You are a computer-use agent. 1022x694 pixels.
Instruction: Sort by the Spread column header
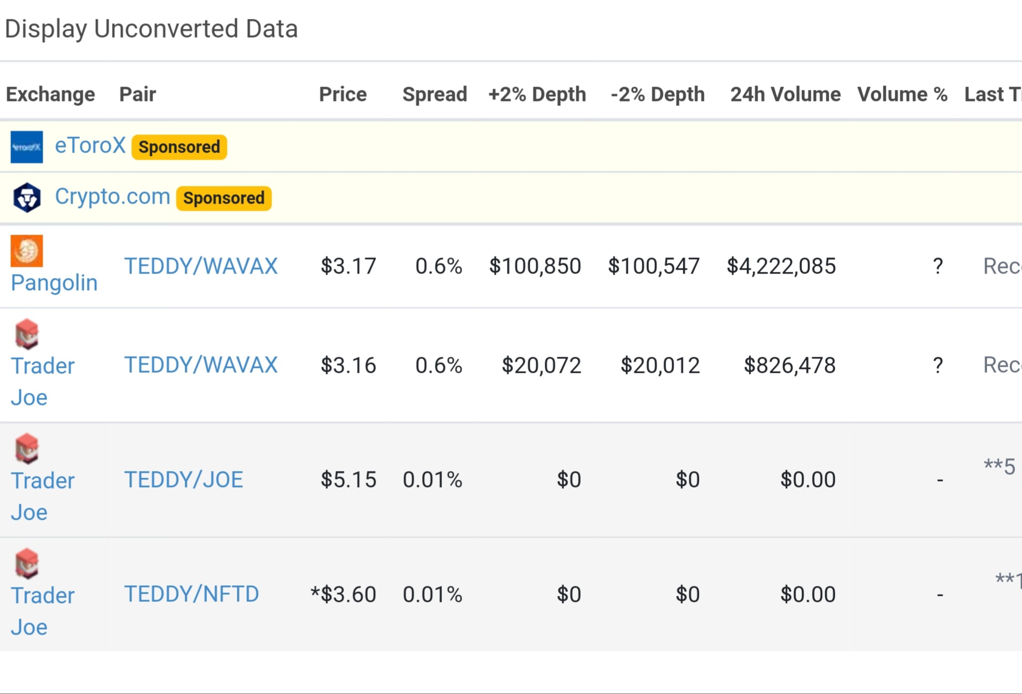435,94
